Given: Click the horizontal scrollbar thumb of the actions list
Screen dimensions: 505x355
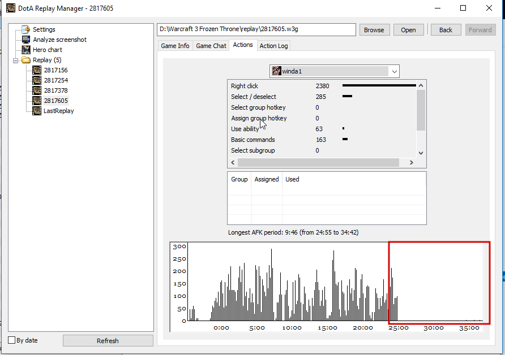Looking at the screenshot, I should tap(318, 163).
